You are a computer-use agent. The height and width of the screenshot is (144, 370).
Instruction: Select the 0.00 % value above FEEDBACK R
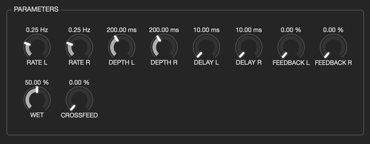click(x=333, y=30)
